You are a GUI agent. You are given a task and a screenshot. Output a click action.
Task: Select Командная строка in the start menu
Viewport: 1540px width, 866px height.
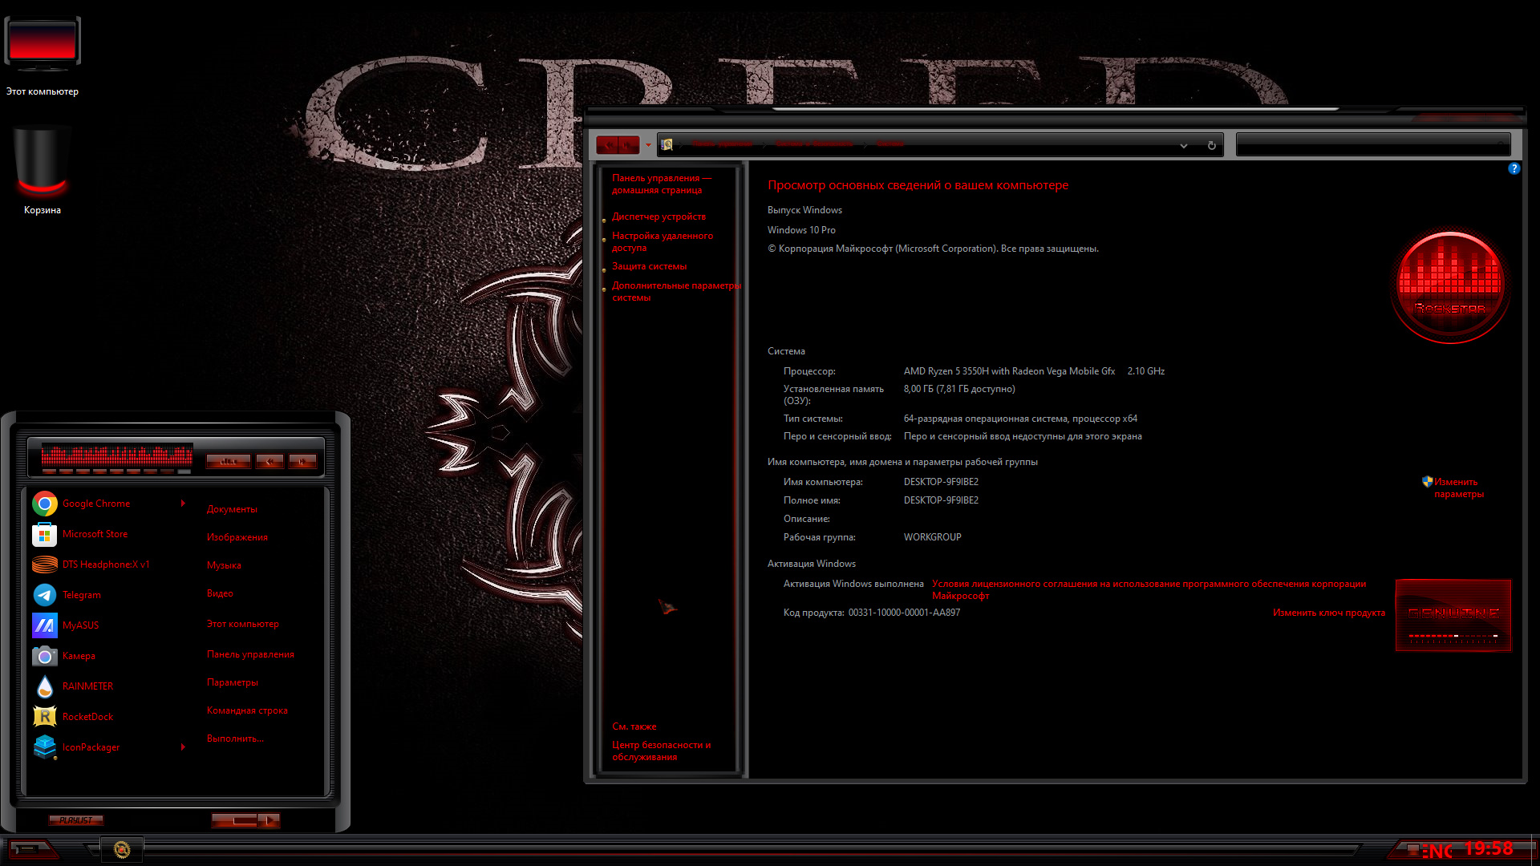(247, 710)
